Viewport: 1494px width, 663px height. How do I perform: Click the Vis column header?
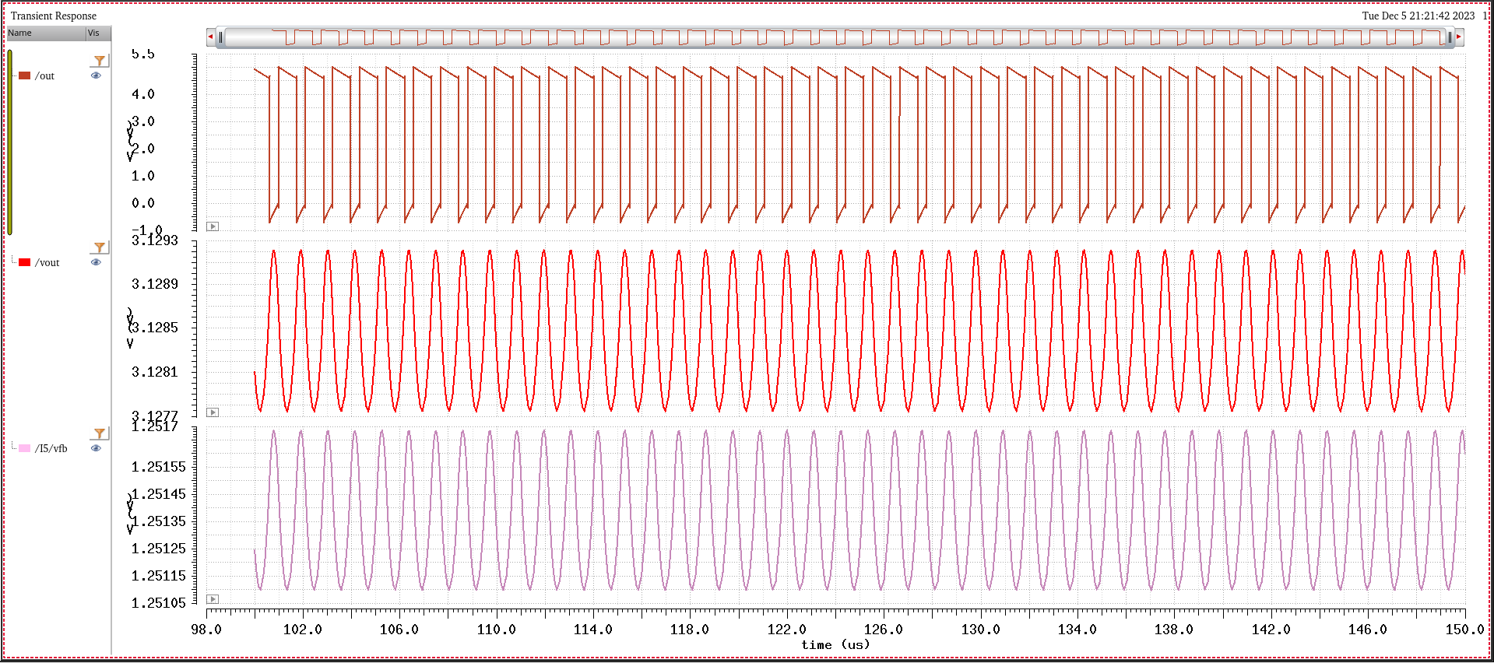[x=98, y=33]
